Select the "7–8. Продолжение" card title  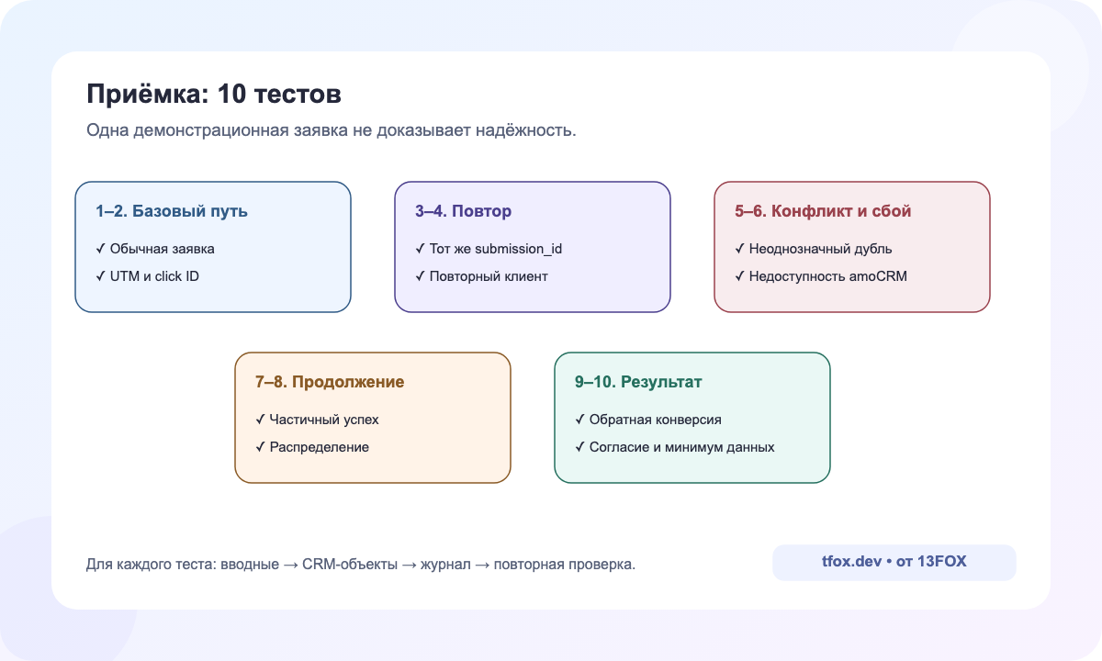click(x=330, y=382)
